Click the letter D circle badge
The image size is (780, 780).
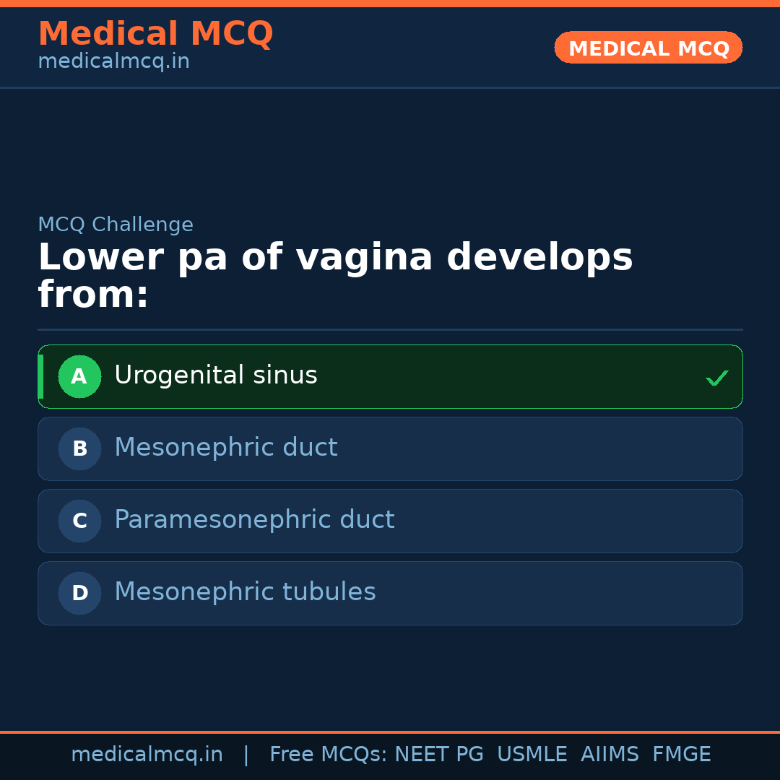[79, 593]
